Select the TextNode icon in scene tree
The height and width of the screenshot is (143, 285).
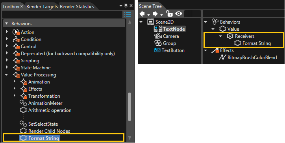[x=158, y=29]
